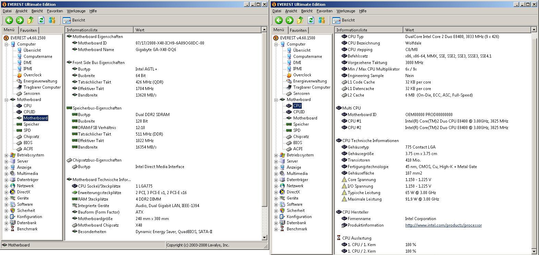Select CPUID in the left window tree
Screen dimensions: 539x255
click(29, 112)
